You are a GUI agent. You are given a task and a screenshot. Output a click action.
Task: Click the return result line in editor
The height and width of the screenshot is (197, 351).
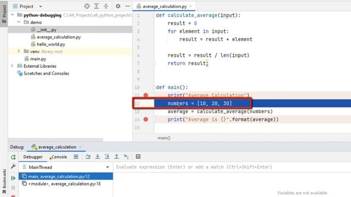[x=188, y=63]
